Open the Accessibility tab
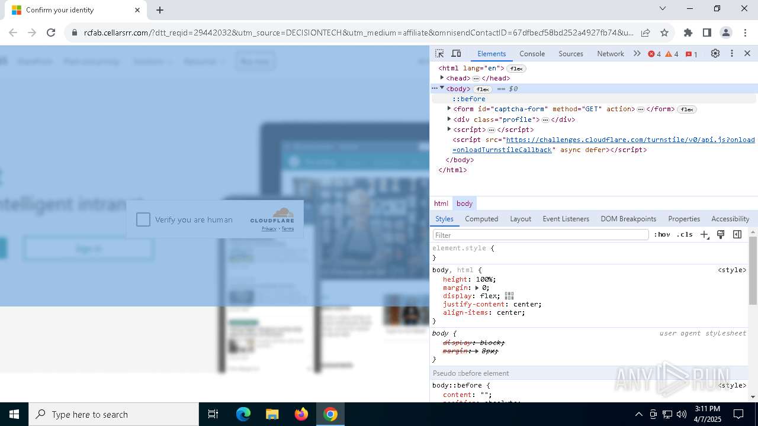758x426 pixels. (730, 219)
